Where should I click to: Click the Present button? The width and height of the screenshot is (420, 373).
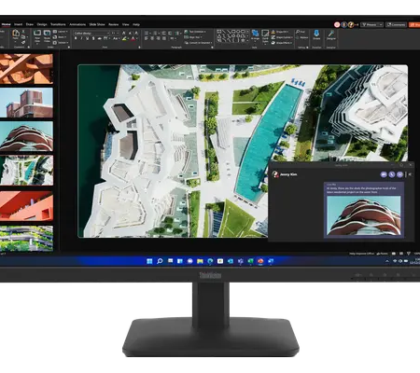(369, 24)
